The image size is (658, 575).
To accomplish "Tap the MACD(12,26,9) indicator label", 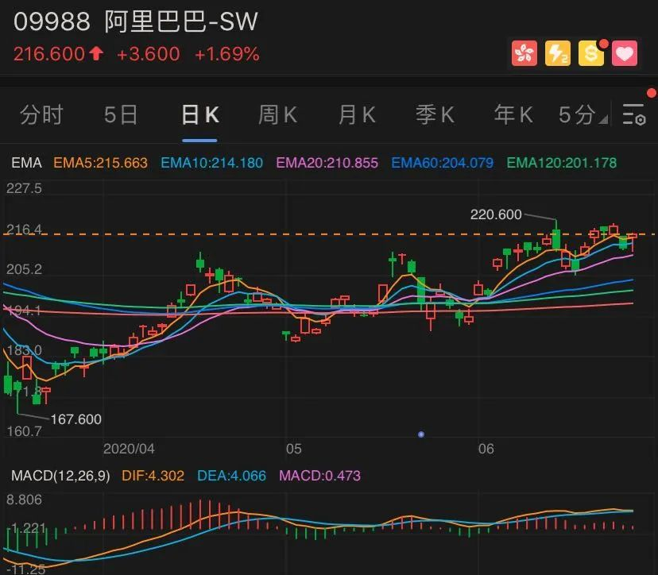I will [60, 476].
